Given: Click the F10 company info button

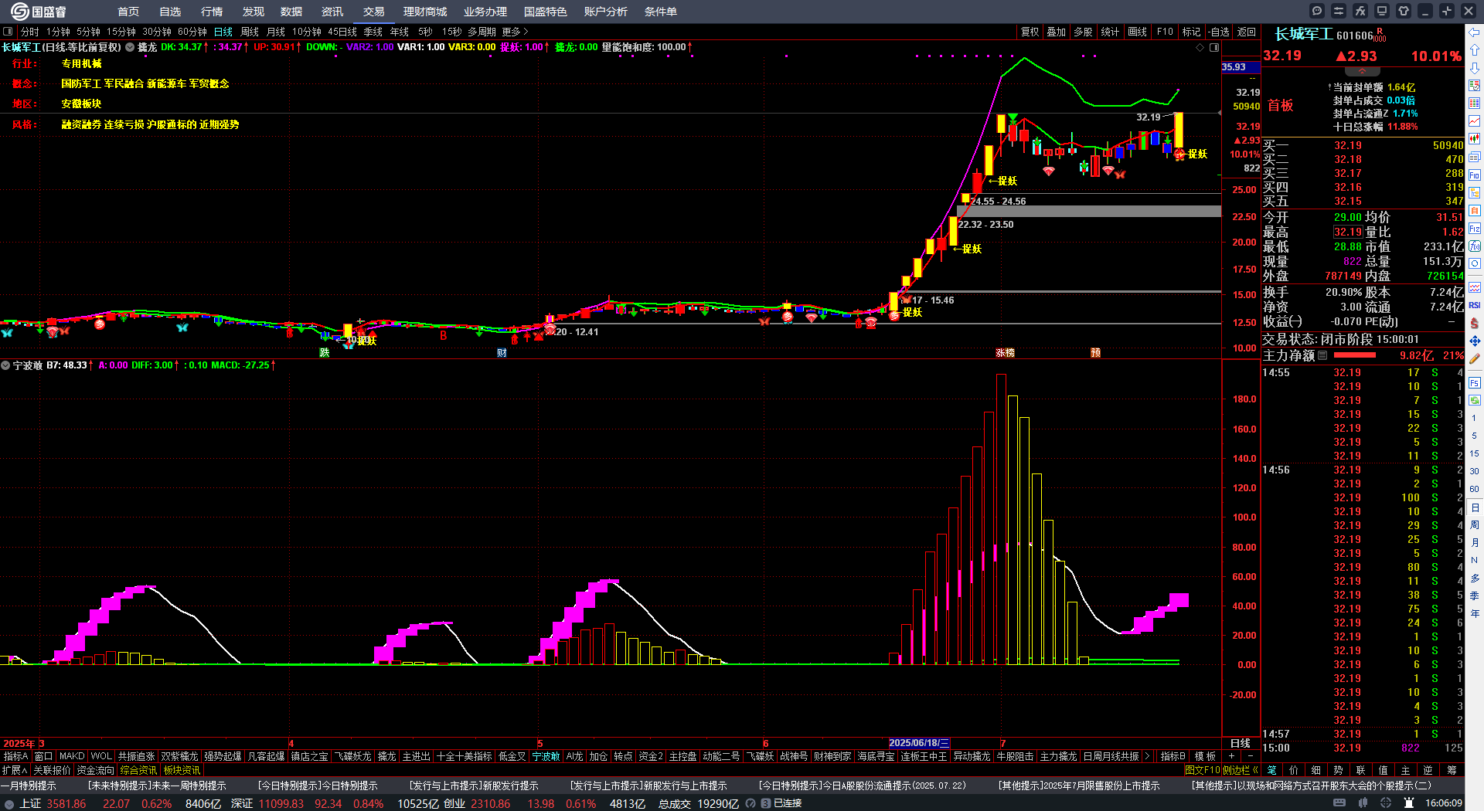Looking at the screenshot, I should (1165, 32).
